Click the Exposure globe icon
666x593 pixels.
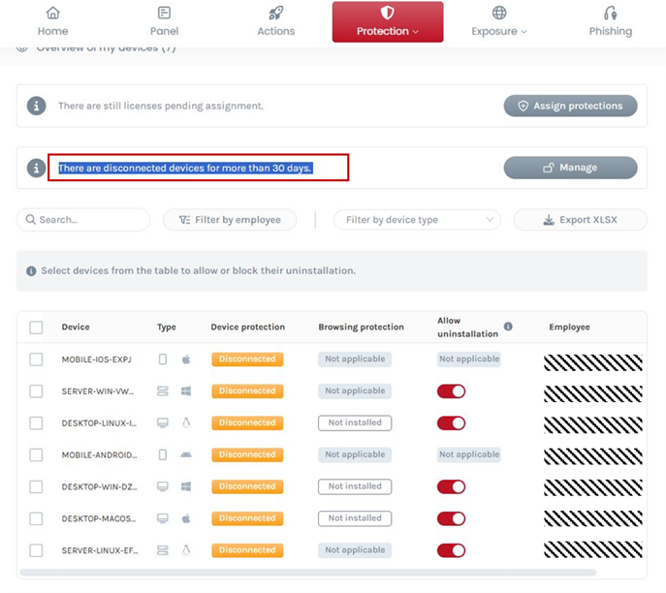[x=499, y=14]
